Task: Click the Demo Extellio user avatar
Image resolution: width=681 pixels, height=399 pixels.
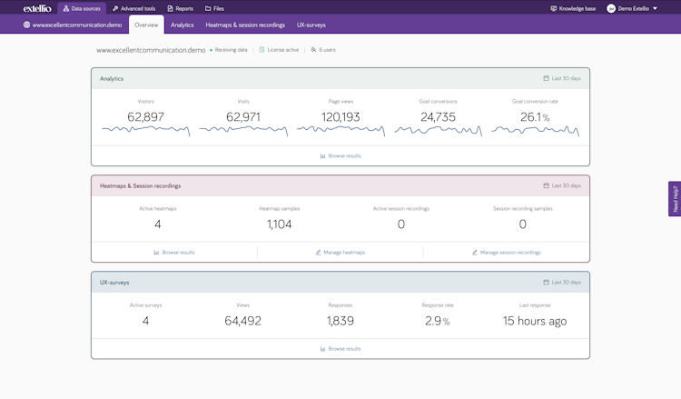Action: pos(611,8)
